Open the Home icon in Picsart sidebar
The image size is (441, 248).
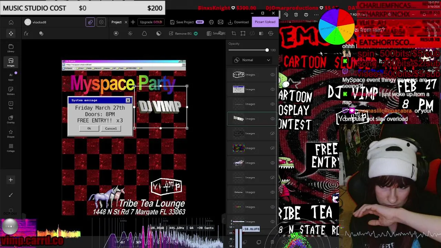coord(11,22)
